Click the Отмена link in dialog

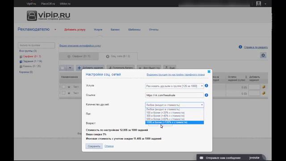click(109, 146)
